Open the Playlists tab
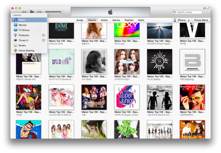 coord(129,20)
